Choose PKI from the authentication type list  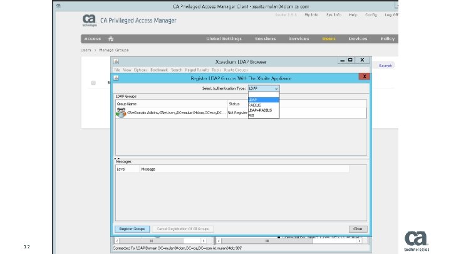pyautogui.click(x=264, y=115)
